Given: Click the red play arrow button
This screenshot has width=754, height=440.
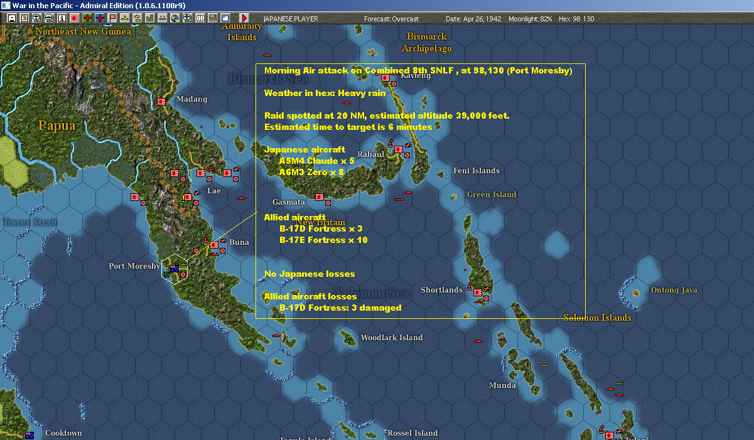Looking at the screenshot, I should 244,18.
